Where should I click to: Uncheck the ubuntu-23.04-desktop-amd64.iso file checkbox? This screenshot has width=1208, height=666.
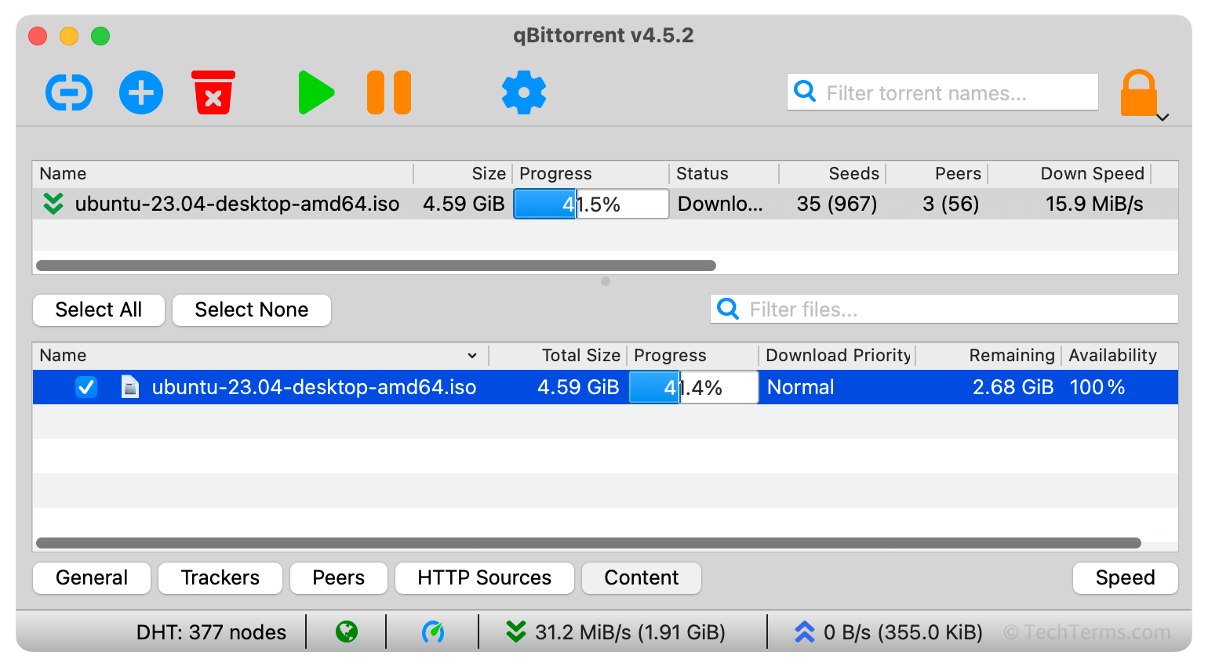tap(86, 387)
